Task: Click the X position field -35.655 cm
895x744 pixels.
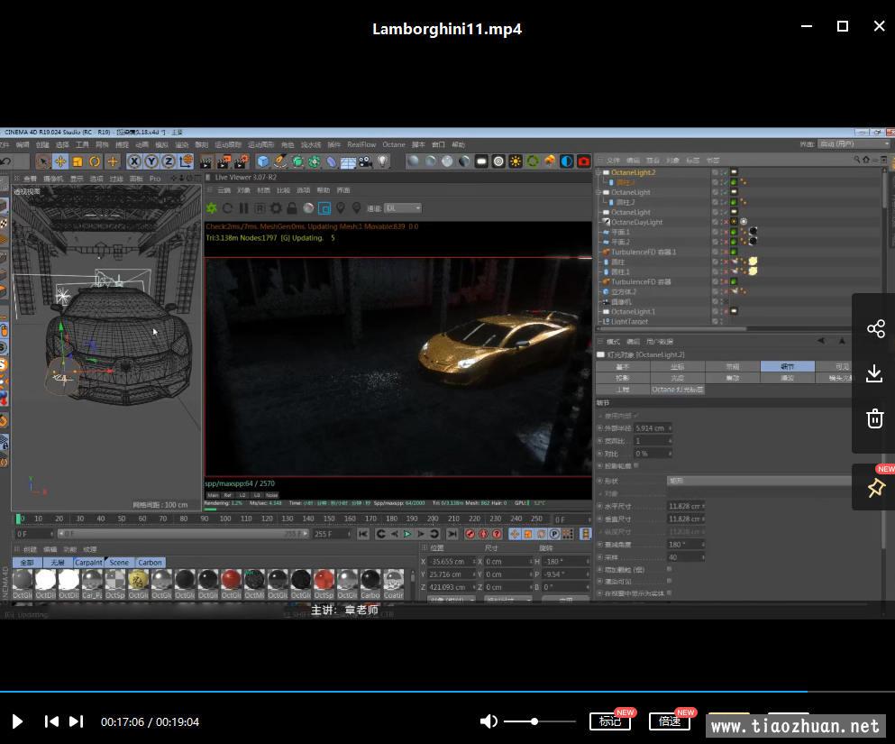Action: [451, 562]
